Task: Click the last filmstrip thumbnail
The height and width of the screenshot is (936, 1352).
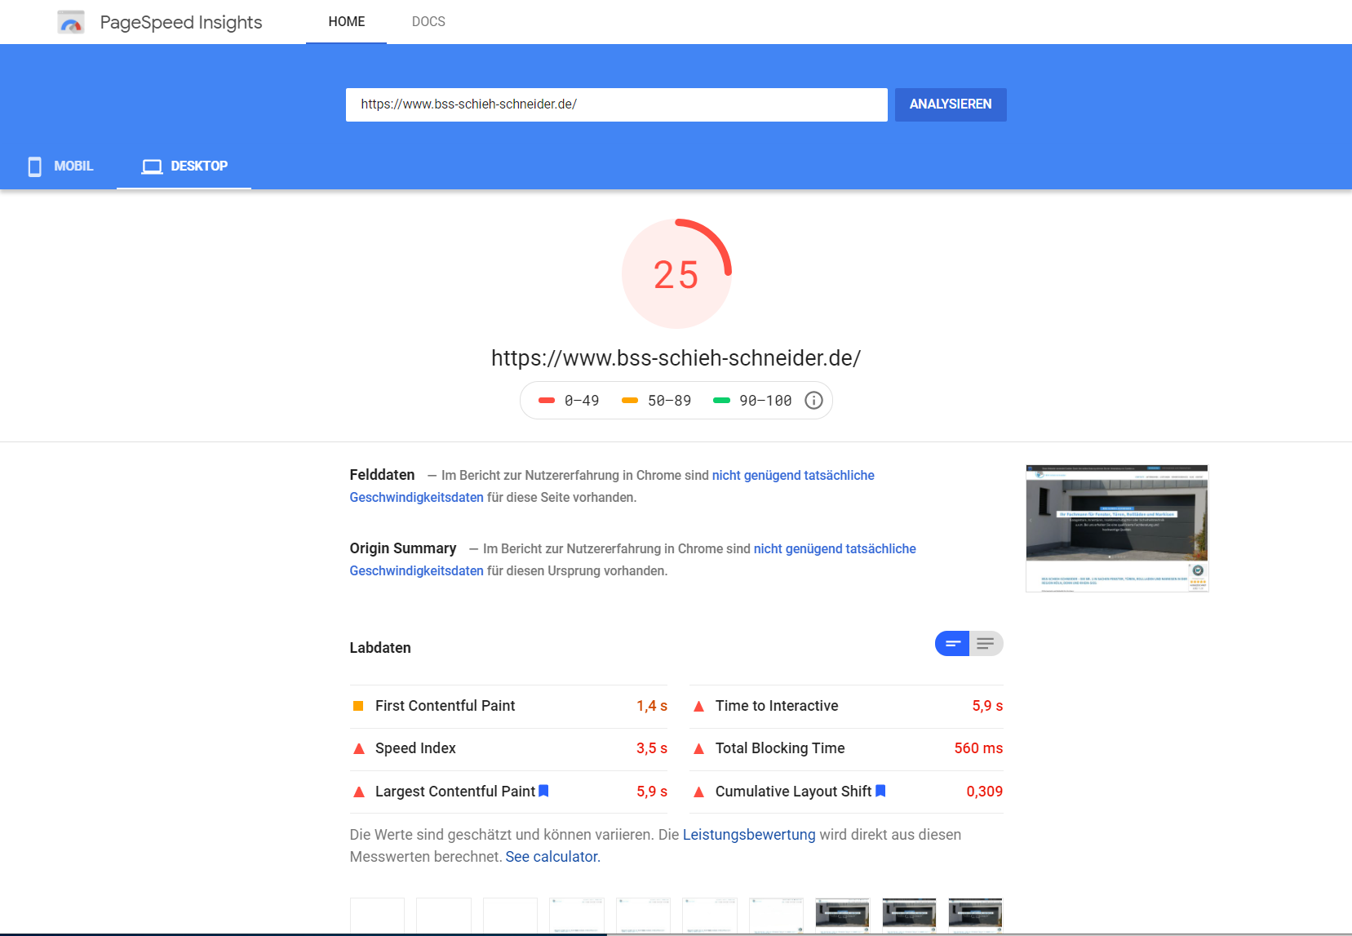Action: point(976,916)
